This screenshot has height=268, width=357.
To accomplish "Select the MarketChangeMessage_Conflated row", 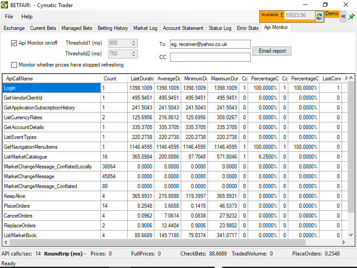I will (x=175, y=186).
